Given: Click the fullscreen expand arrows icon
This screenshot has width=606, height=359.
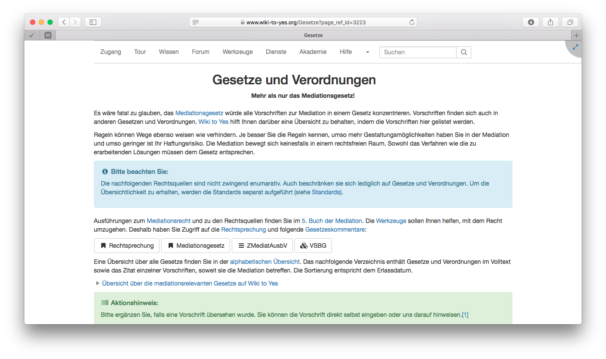Looking at the screenshot, I should click(575, 47).
